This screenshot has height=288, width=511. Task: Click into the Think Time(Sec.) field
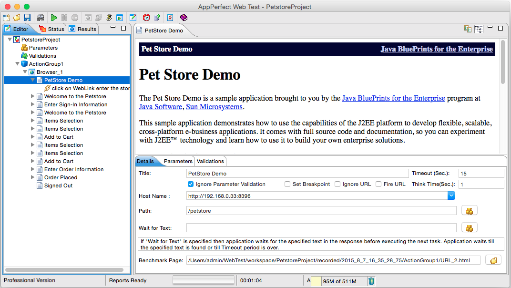coord(481,184)
